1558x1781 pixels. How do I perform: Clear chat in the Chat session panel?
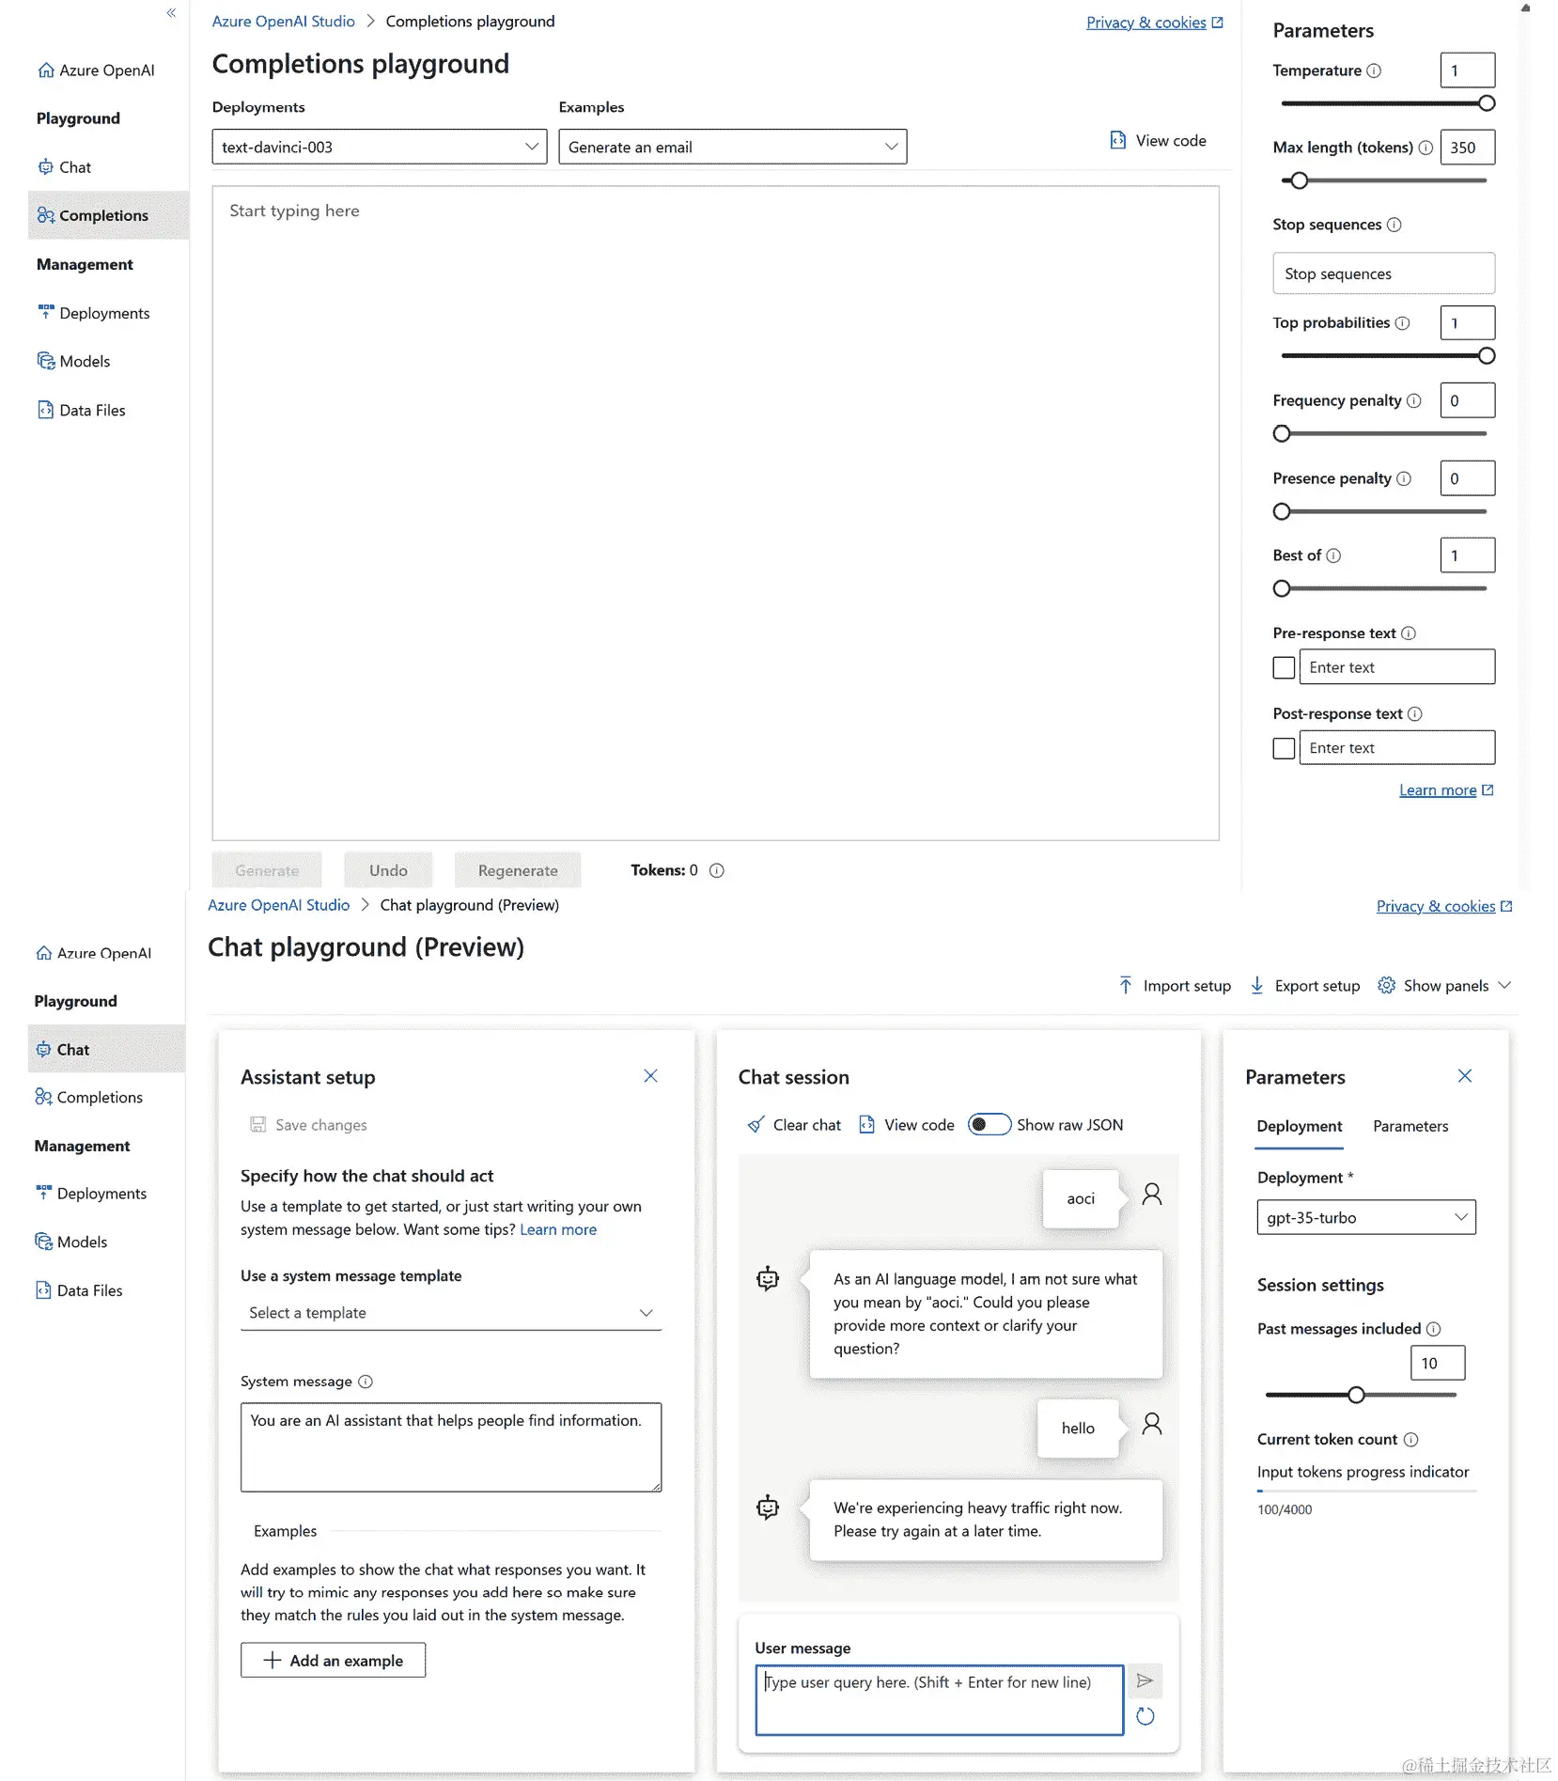[x=794, y=1124]
